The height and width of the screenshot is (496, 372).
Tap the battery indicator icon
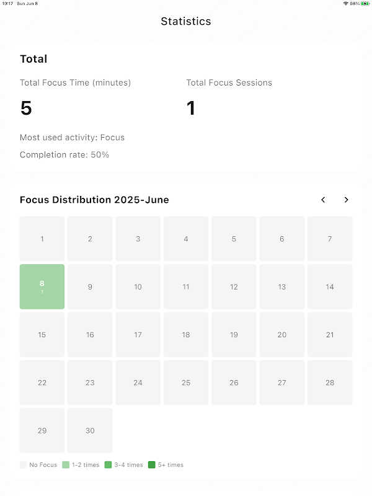coord(365,4)
